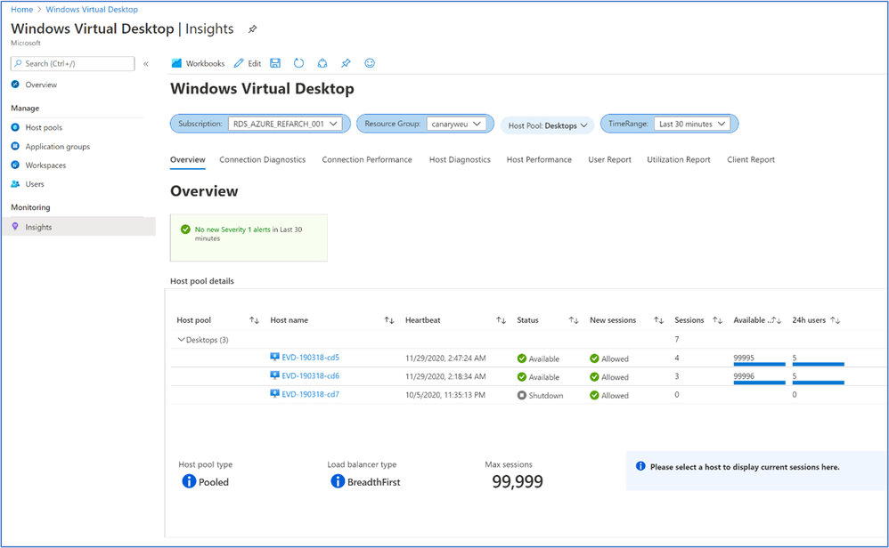
Task: Click Allowed cell for EVD-190318-cd6
Action: click(x=609, y=377)
